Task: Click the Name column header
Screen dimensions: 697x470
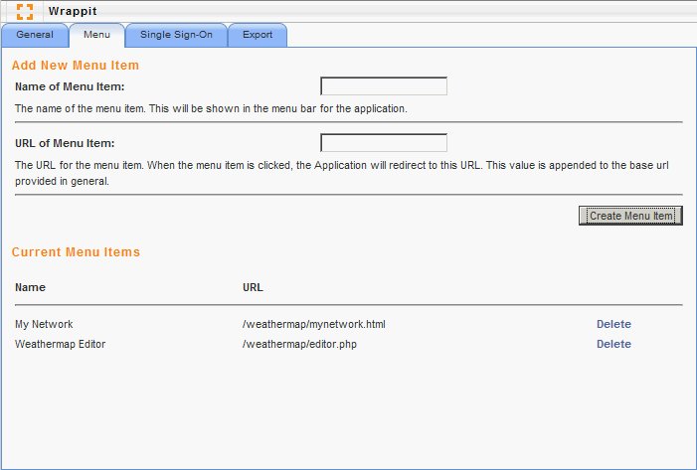Action: (x=30, y=287)
